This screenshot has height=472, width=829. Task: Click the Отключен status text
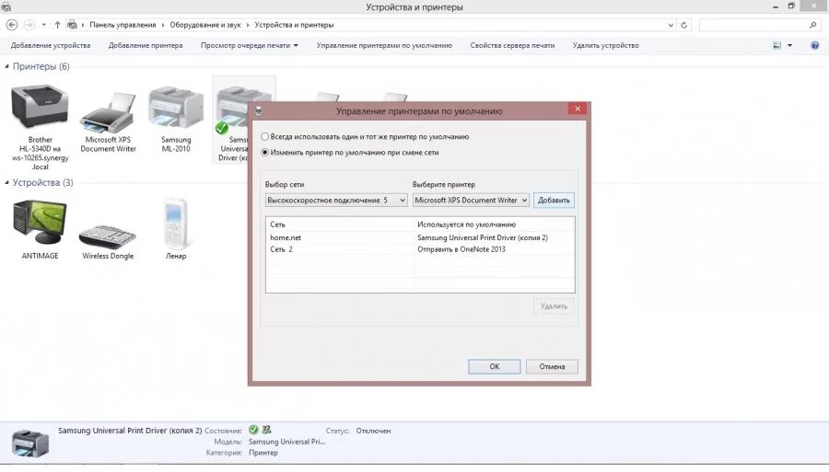(373, 431)
